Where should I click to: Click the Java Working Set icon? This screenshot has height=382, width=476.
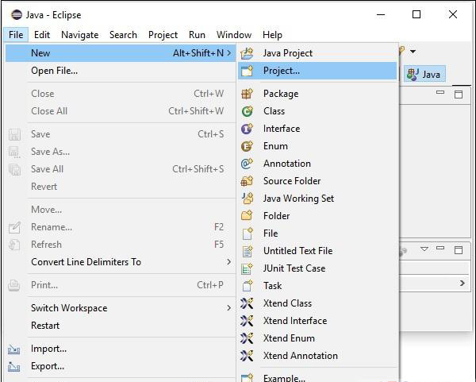pos(248,199)
